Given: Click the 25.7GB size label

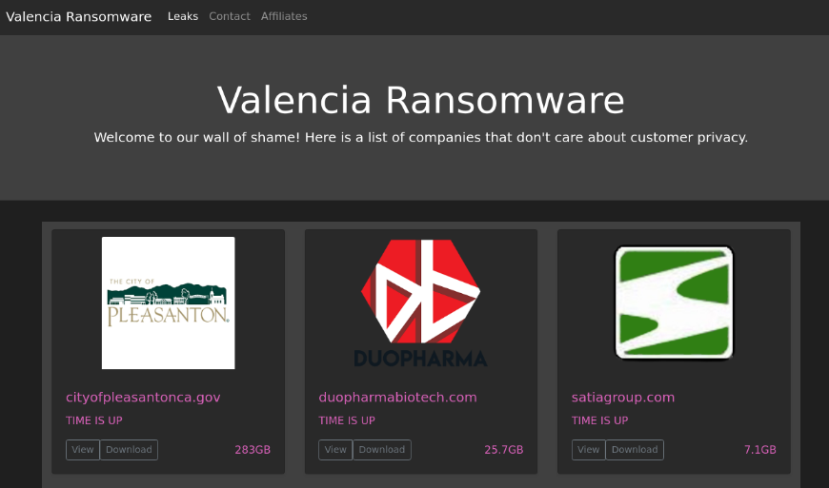Looking at the screenshot, I should [504, 450].
